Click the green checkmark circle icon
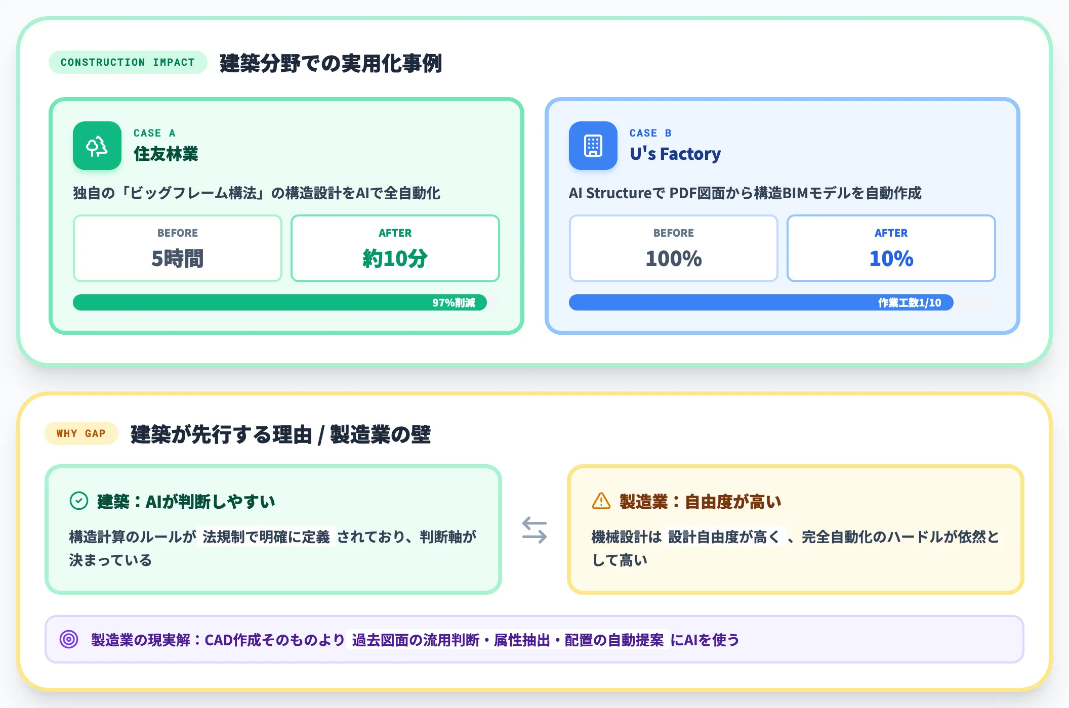This screenshot has width=1069, height=708. pyautogui.click(x=79, y=501)
